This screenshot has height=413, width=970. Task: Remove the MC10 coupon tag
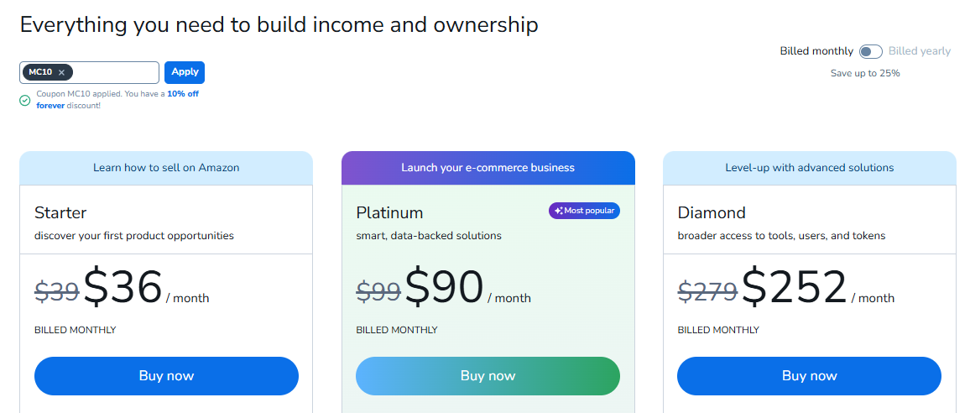tap(61, 72)
